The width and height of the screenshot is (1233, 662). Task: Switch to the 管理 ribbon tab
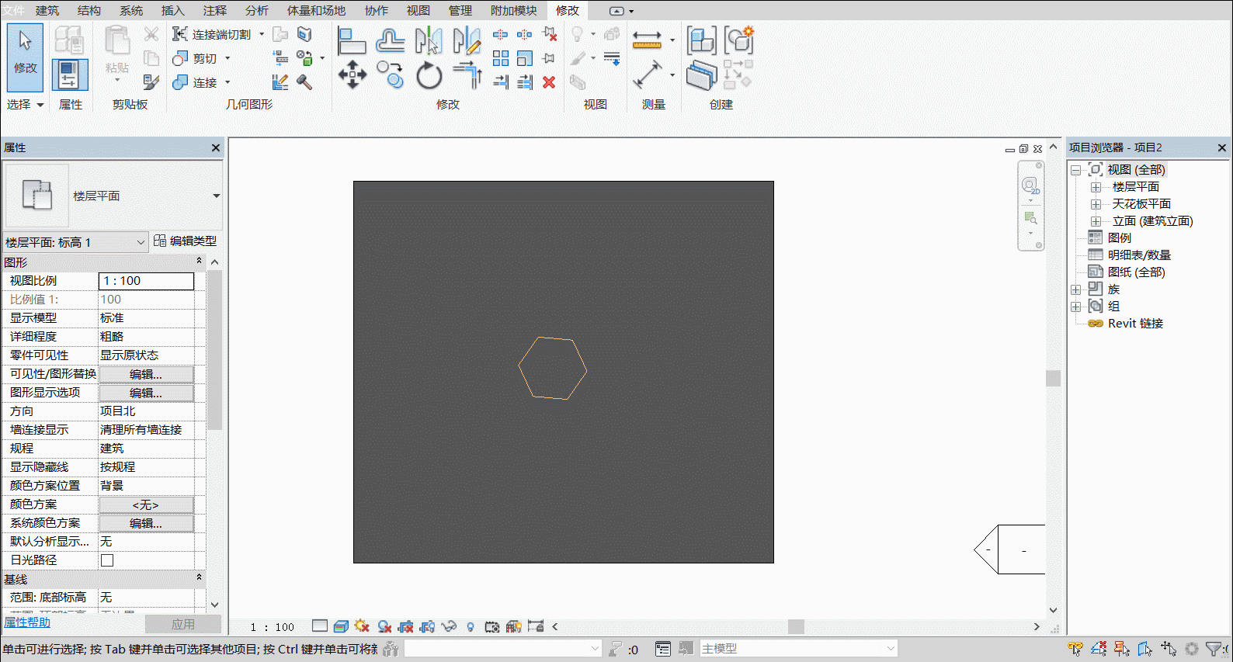pos(460,10)
